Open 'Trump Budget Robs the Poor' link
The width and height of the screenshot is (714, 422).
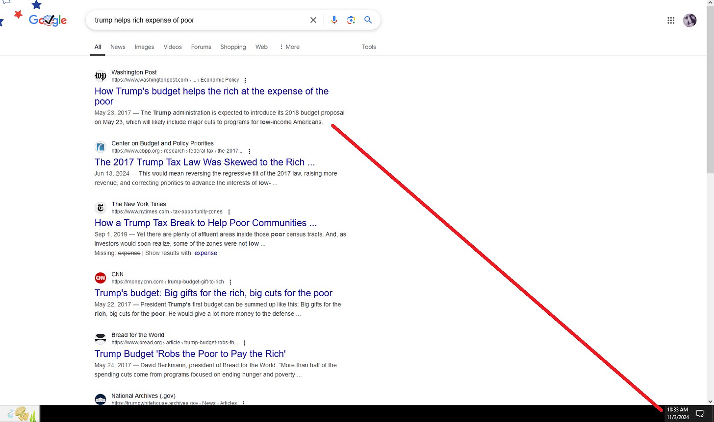click(x=190, y=353)
